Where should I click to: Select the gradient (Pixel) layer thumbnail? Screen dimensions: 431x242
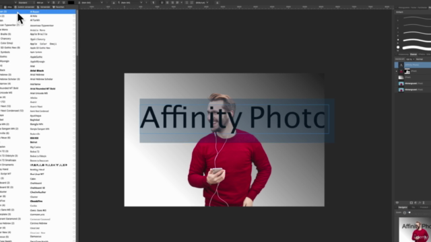(401, 77)
